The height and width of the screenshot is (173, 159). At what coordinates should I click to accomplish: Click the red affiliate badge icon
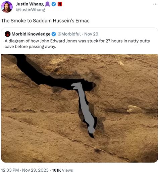[x=60, y=4]
